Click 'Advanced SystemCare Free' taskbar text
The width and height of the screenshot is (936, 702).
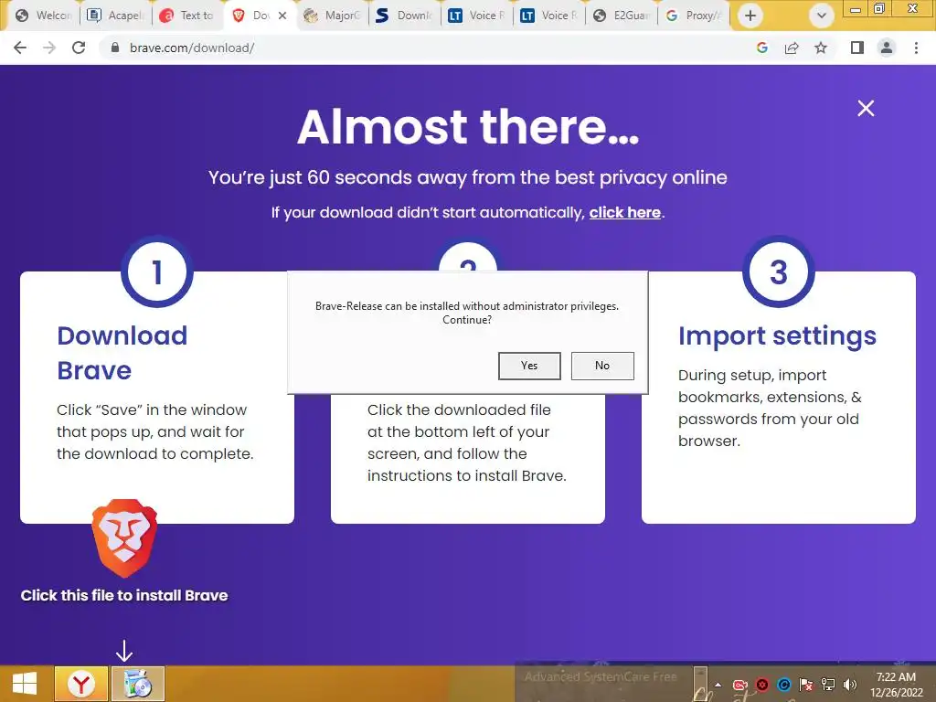(x=601, y=676)
